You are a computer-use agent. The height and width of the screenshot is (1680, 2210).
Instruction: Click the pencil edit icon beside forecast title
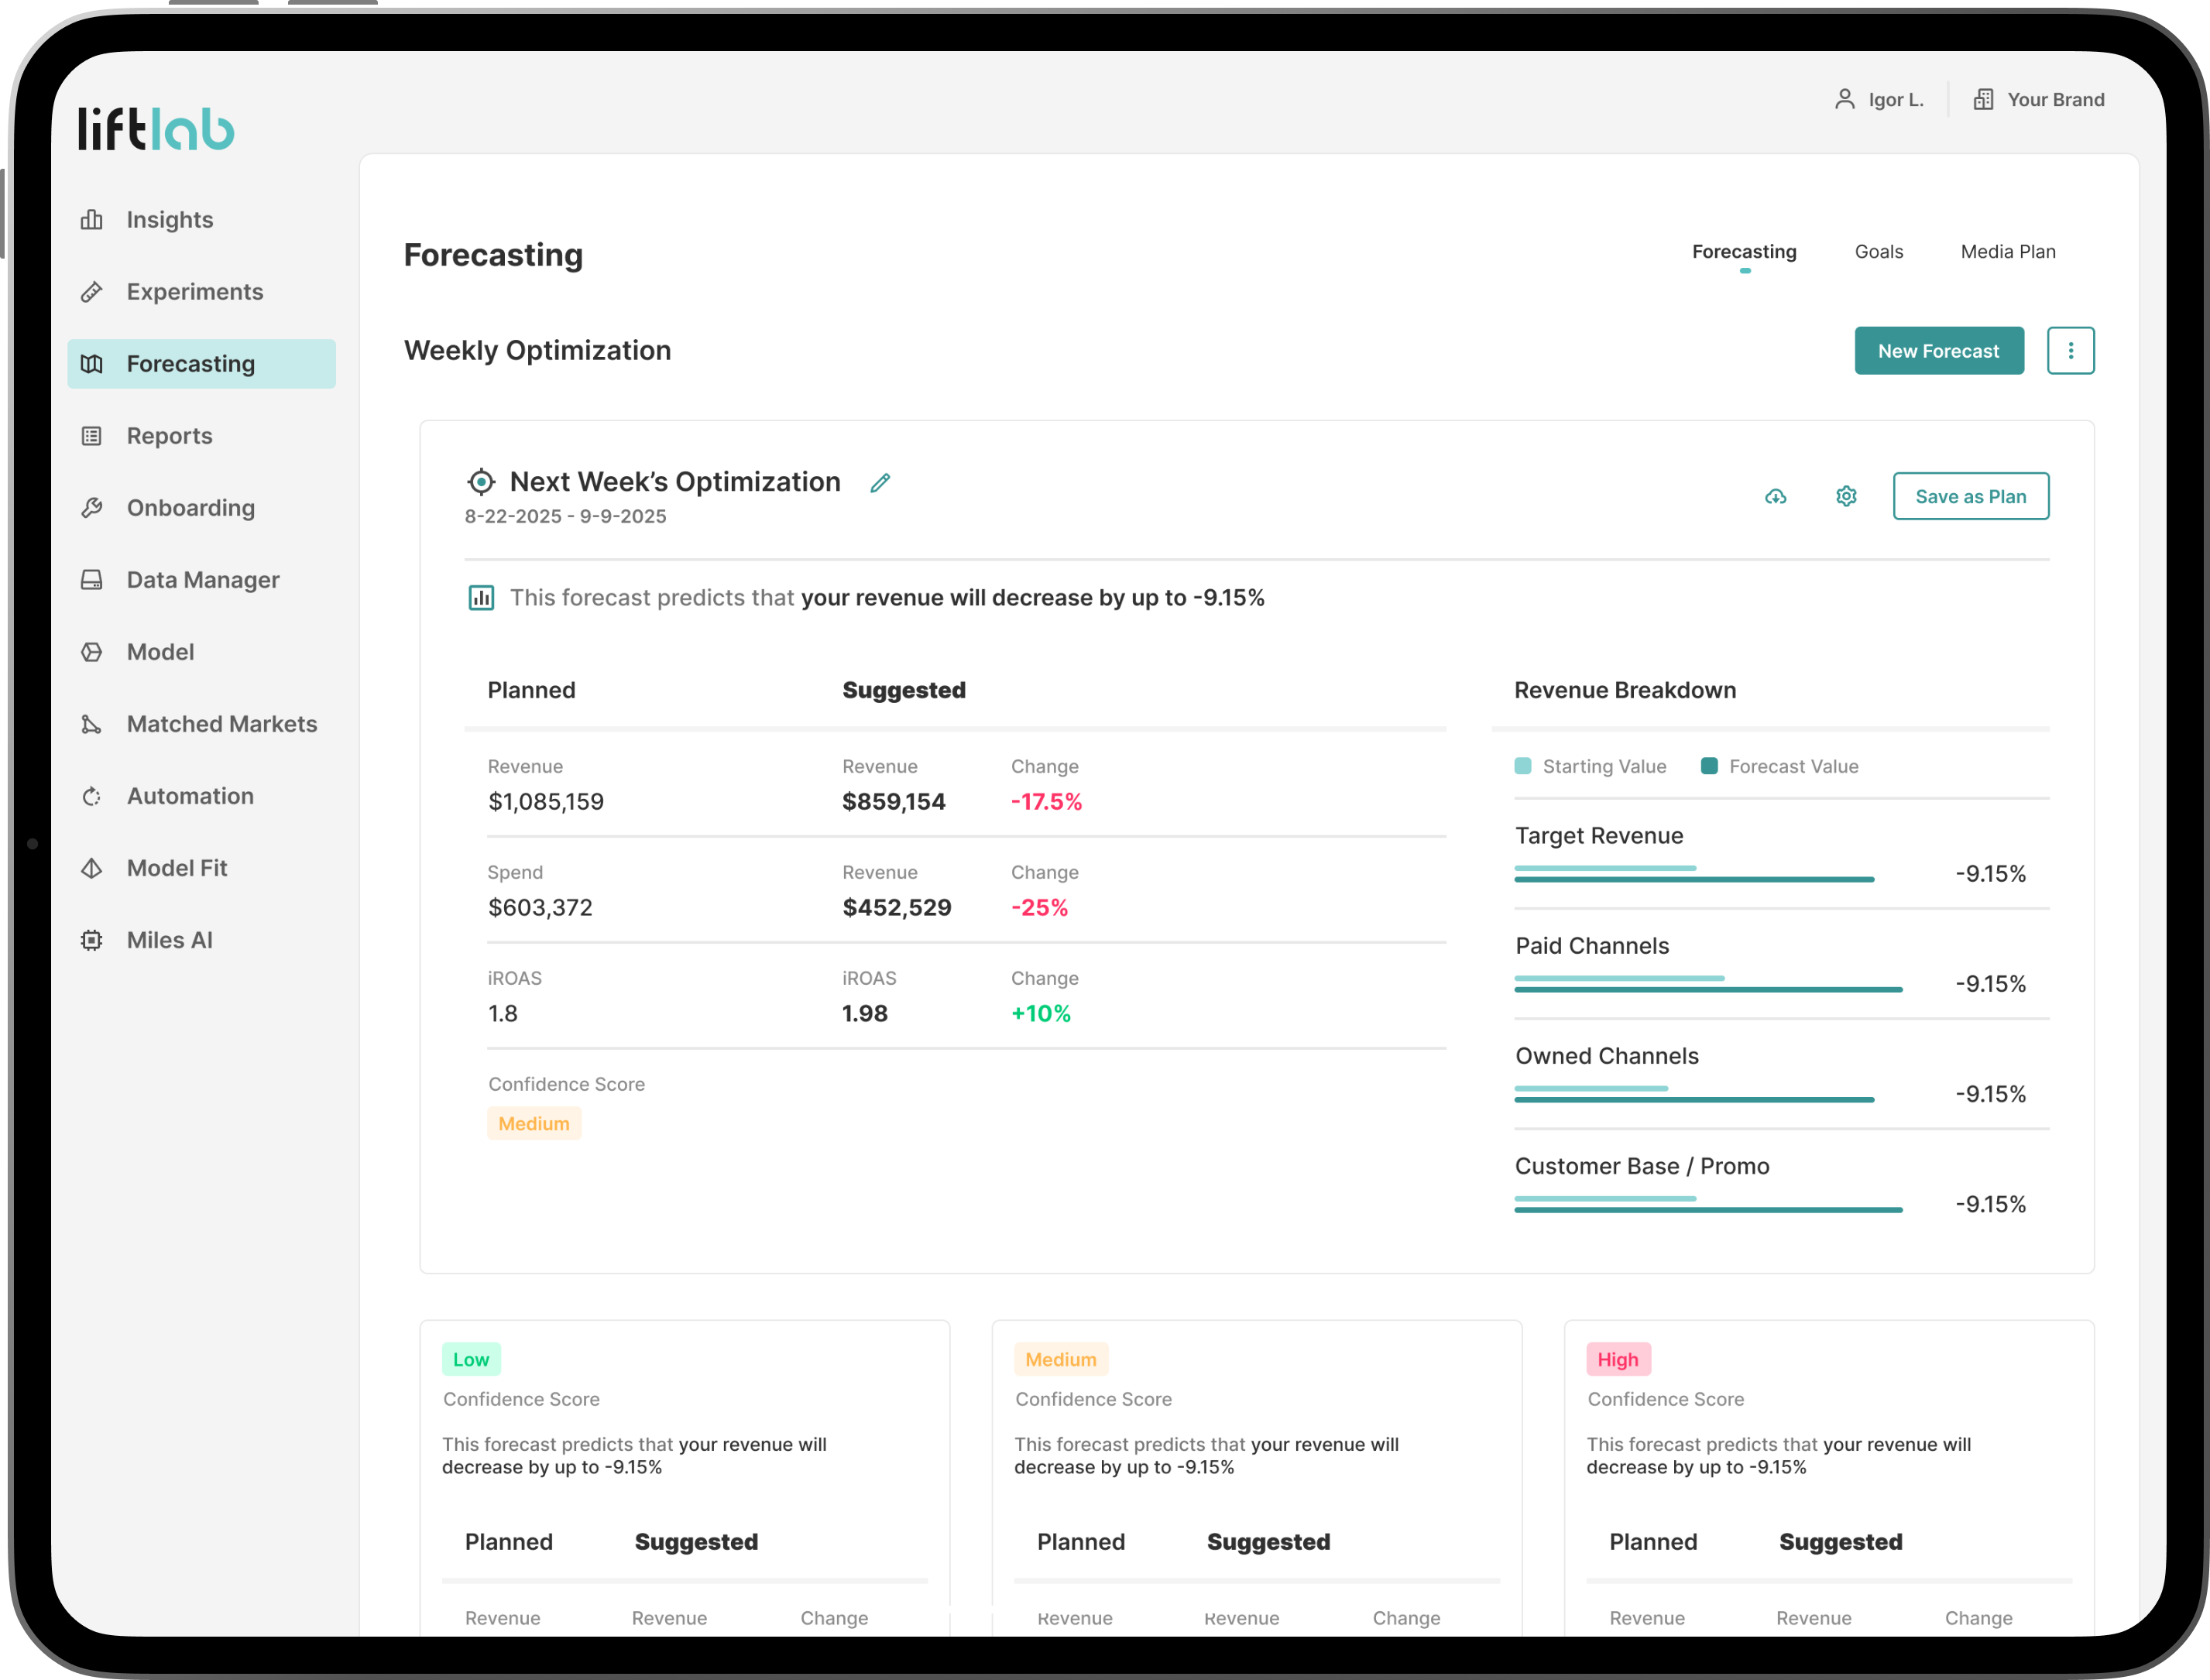880,483
